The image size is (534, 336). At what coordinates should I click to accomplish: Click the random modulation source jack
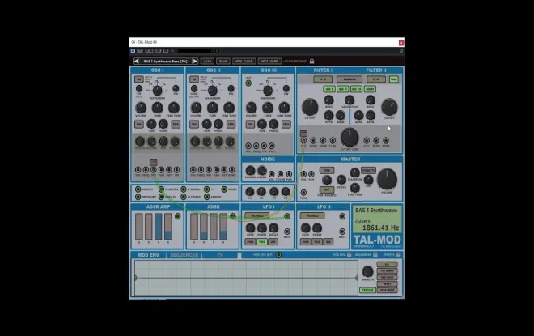(x=206, y=197)
